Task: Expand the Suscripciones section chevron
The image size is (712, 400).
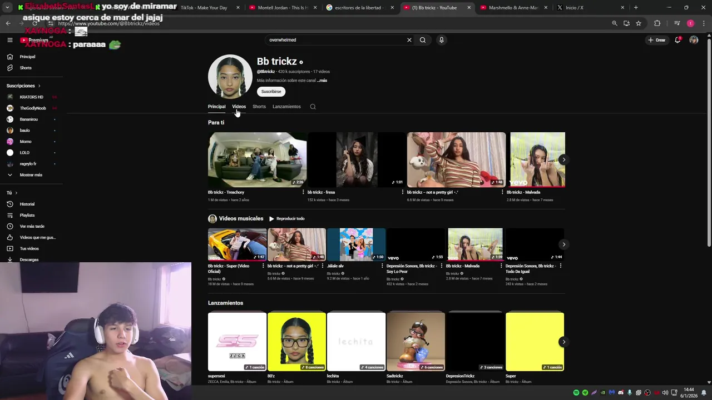Action: click(x=39, y=86)
